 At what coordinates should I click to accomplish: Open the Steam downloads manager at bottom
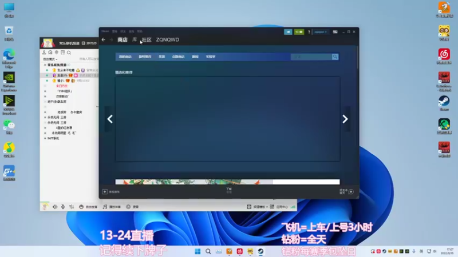coord(229,190)
